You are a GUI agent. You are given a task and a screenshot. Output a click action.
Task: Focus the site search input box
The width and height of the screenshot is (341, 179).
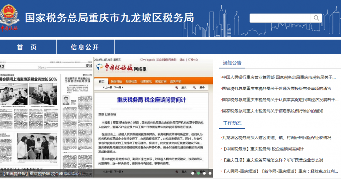[x=280, y=18]
